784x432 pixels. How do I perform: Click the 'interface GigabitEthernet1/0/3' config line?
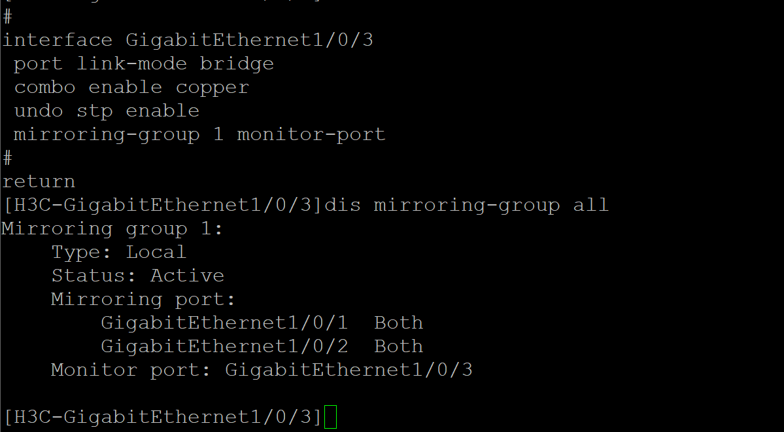click(188, 41)
